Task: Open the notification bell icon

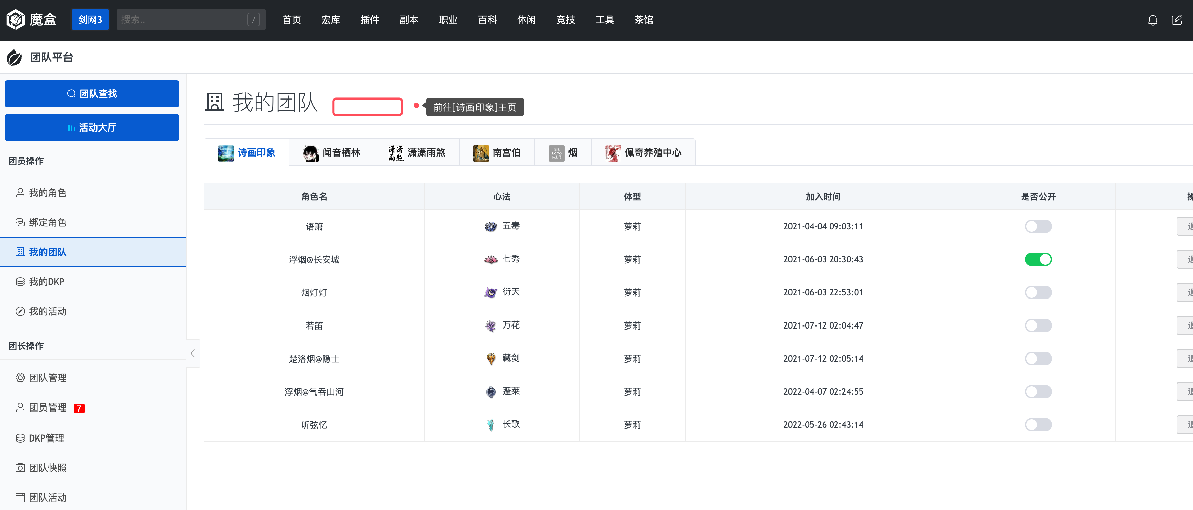Action: coord(1153,20)
